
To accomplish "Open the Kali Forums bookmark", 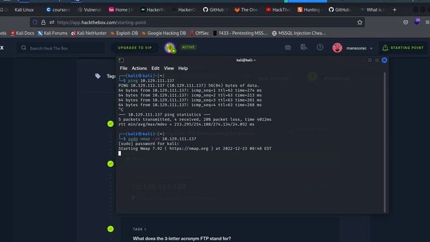I will point(52,33).
